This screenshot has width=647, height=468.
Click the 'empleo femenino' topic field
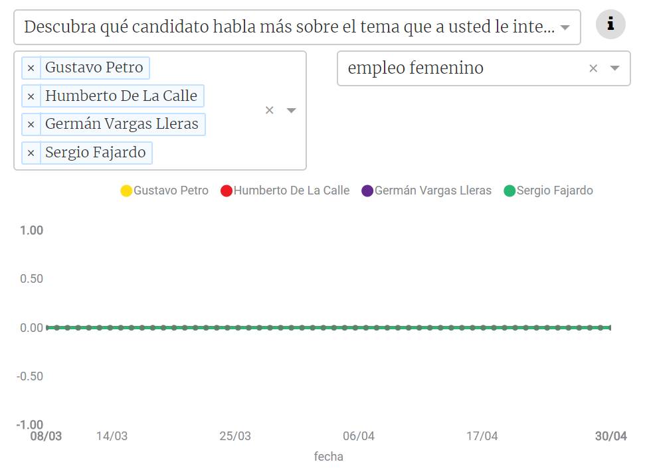tap(458, 68)
